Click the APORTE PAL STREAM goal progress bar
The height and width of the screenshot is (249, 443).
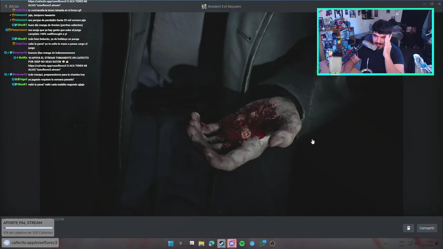[28, 228]
